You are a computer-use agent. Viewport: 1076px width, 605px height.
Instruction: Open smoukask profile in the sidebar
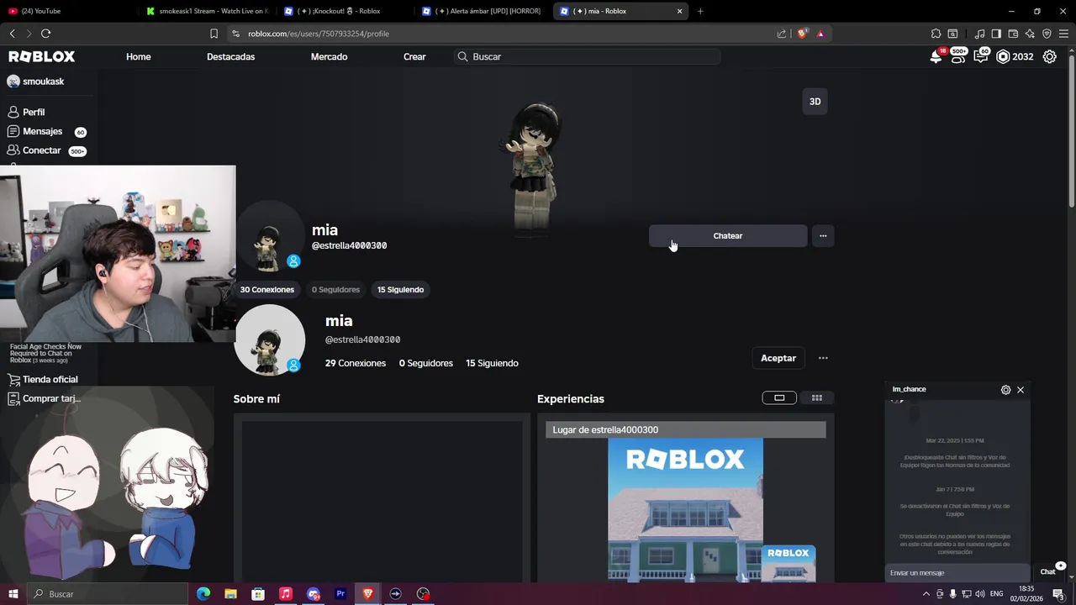coord(35,82)
